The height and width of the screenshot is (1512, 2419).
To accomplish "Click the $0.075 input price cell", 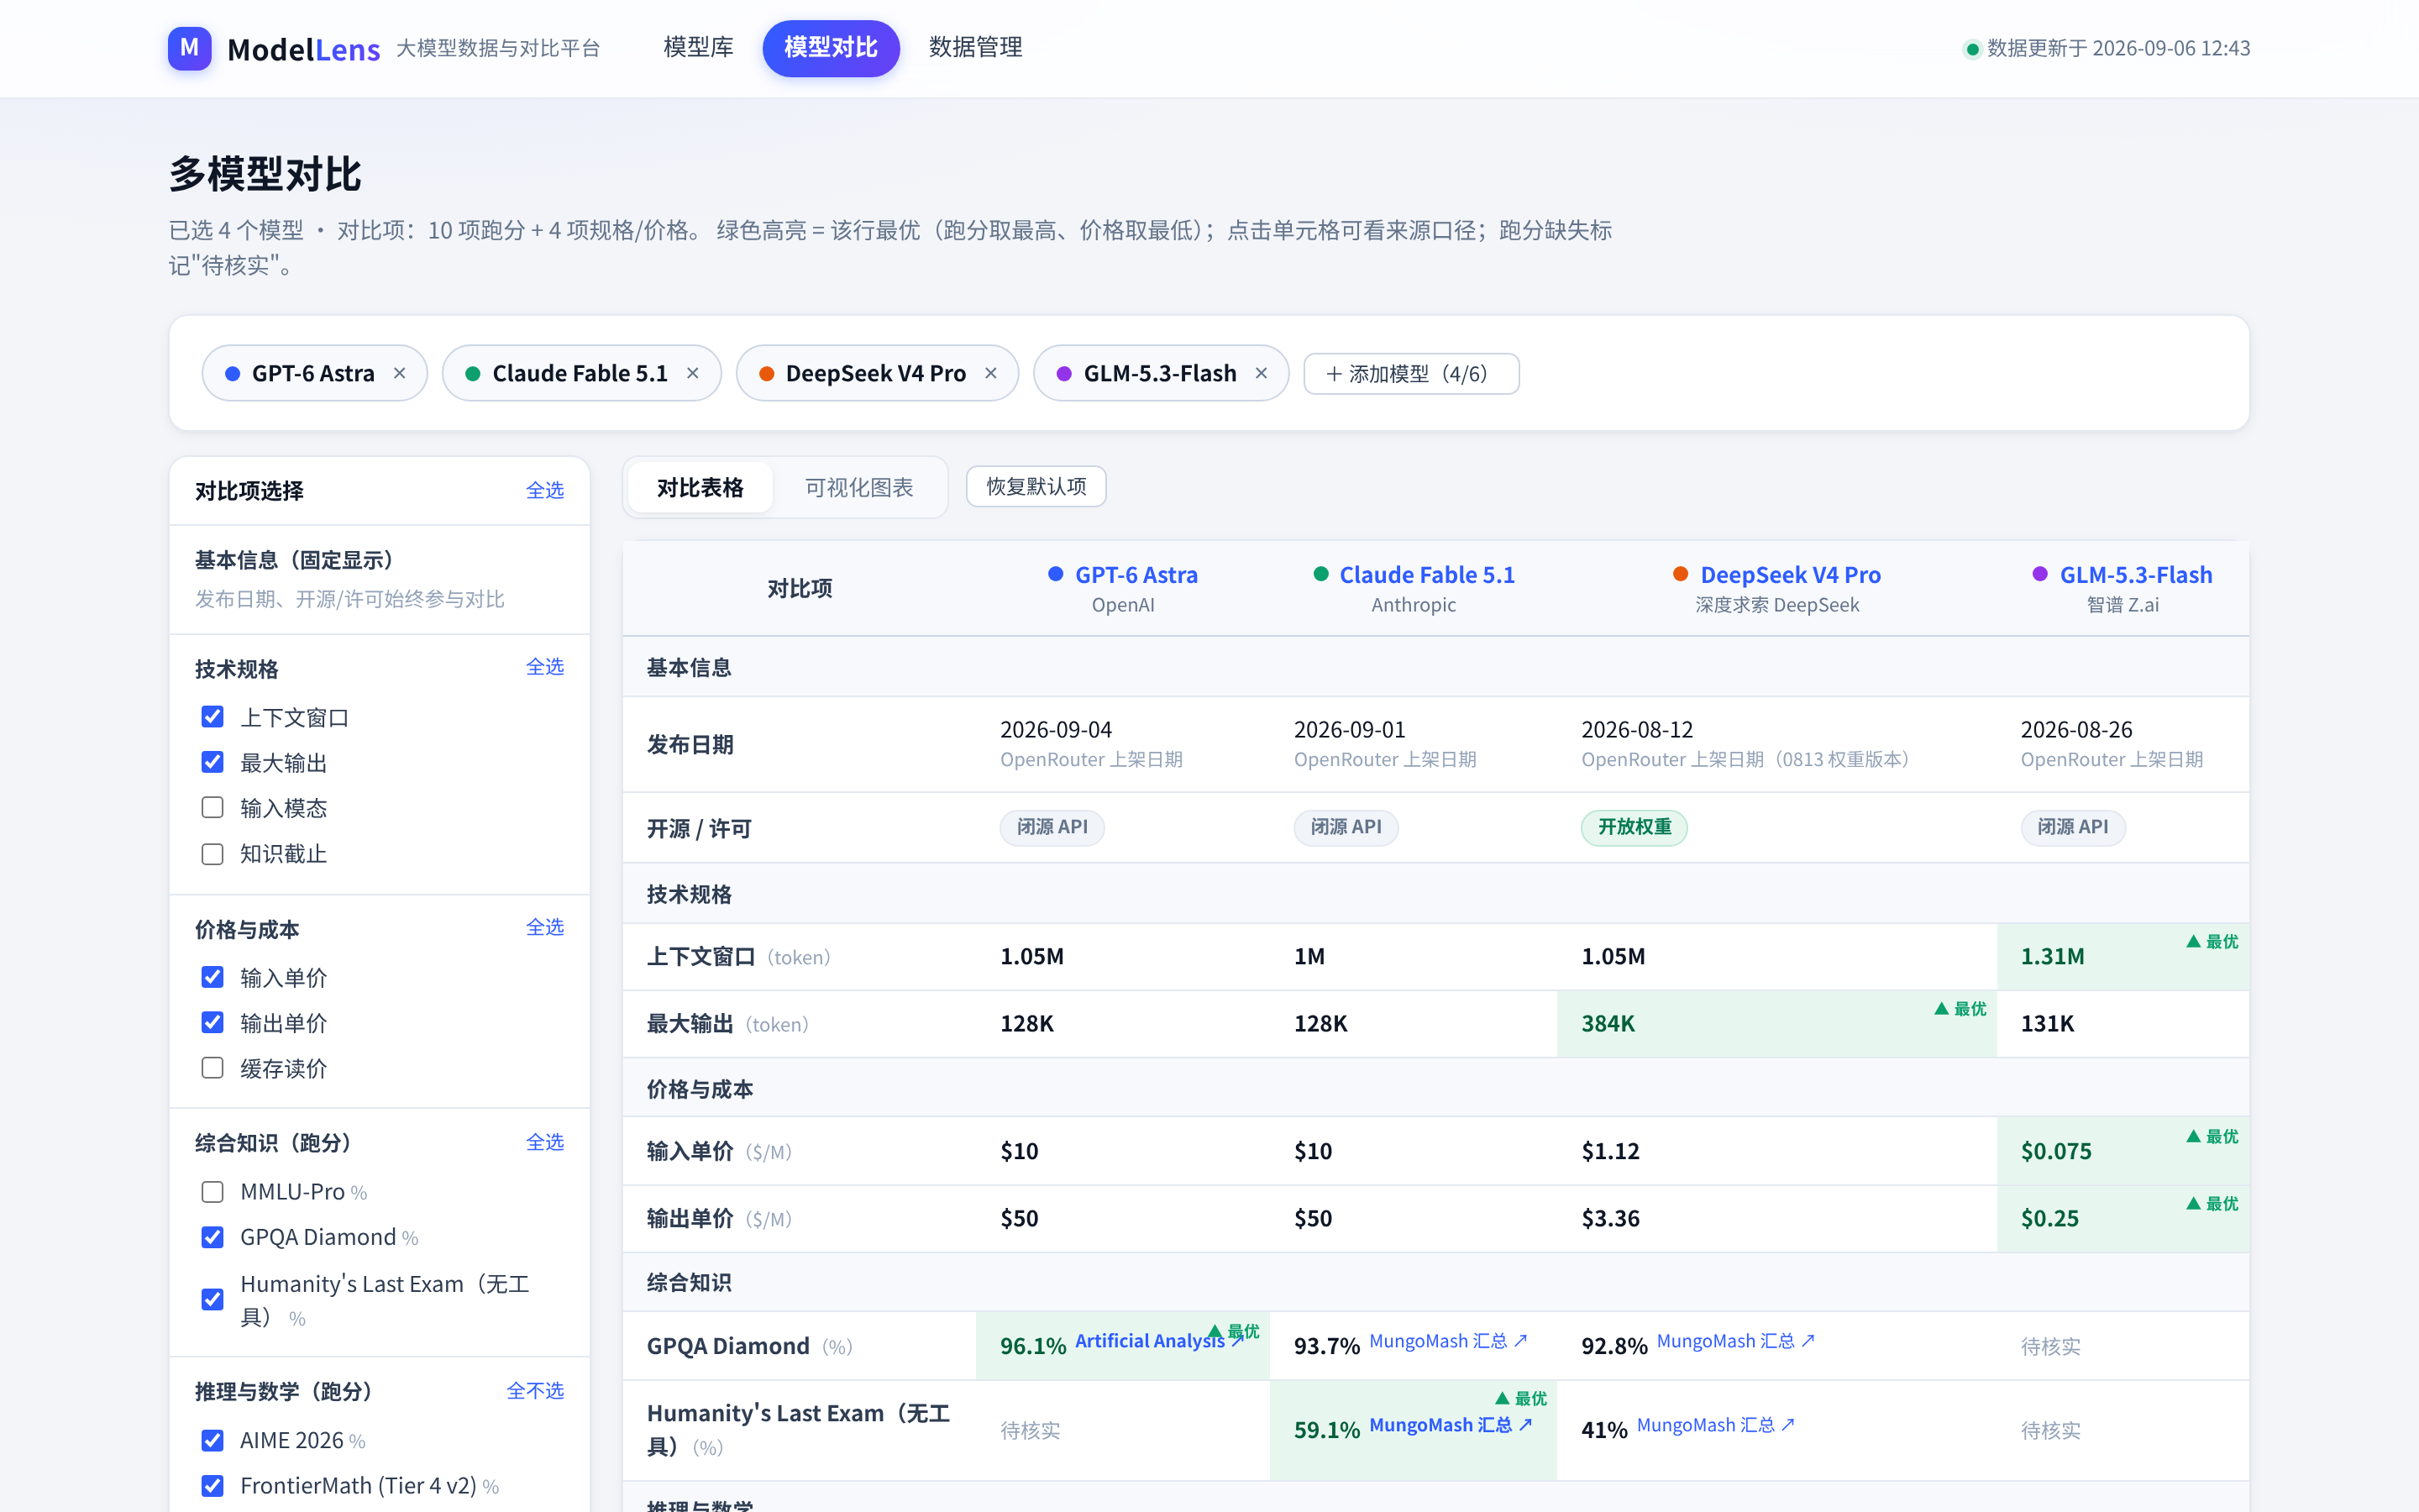I will pos(2123,1151).
